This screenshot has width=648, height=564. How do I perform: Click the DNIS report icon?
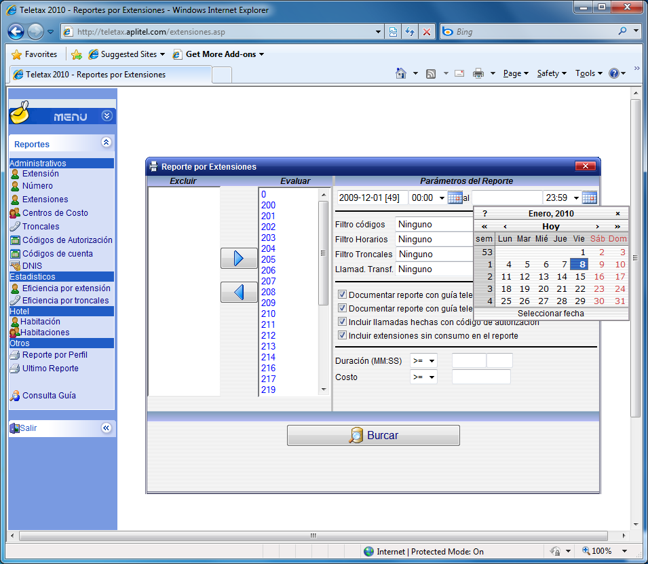(15, 266)
